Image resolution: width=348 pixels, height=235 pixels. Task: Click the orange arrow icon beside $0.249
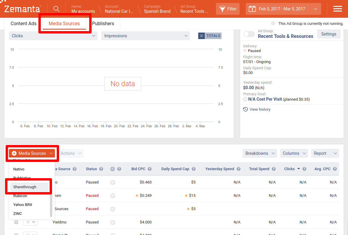click(x=137, y=196)
